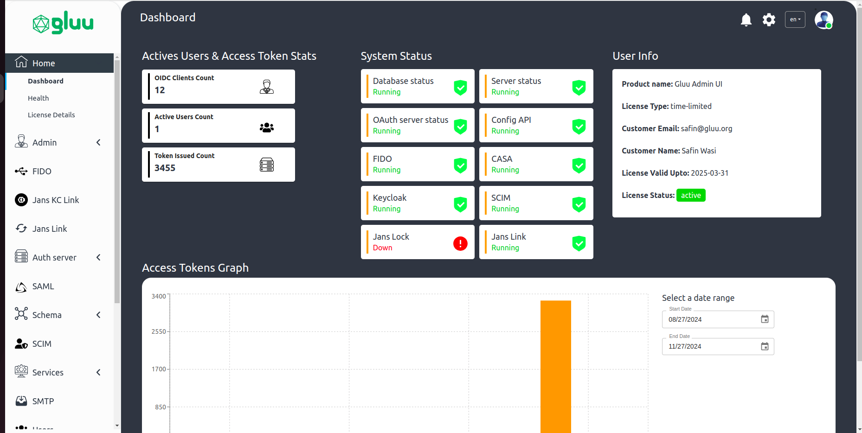
Task: Open Jans Link sidebar label
Action: point(50,229)
